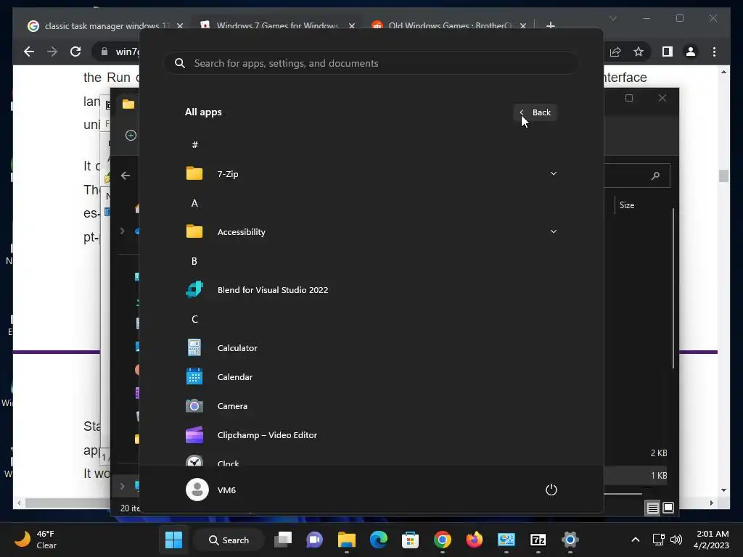This screenshot has width=743, height=557.
Task: Open Task View on the taskbar
Action: click(283, 540)
